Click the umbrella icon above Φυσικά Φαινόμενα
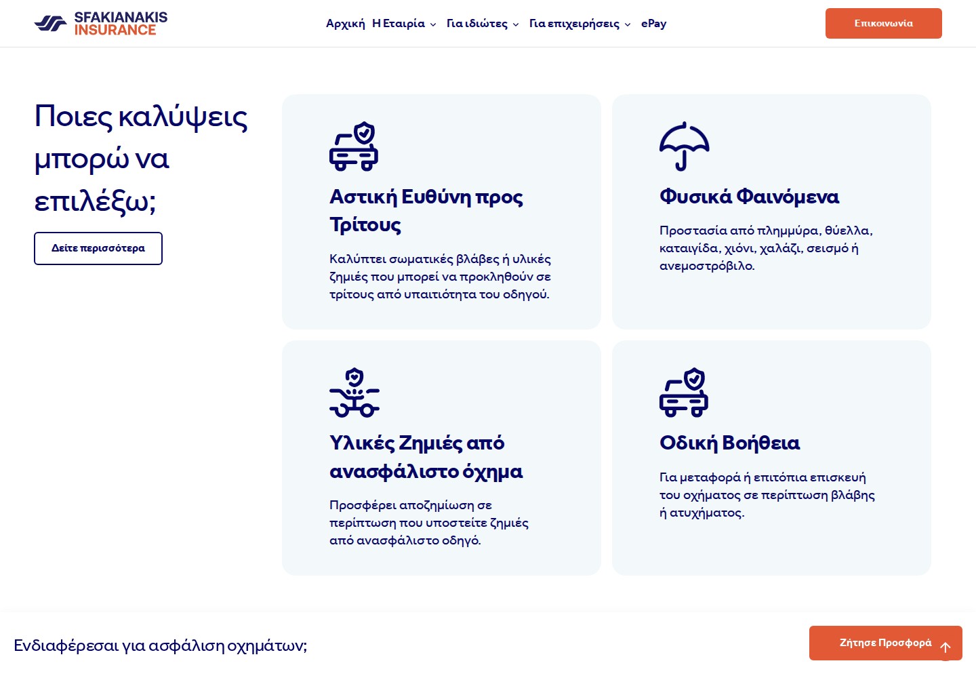 point(684,146)
